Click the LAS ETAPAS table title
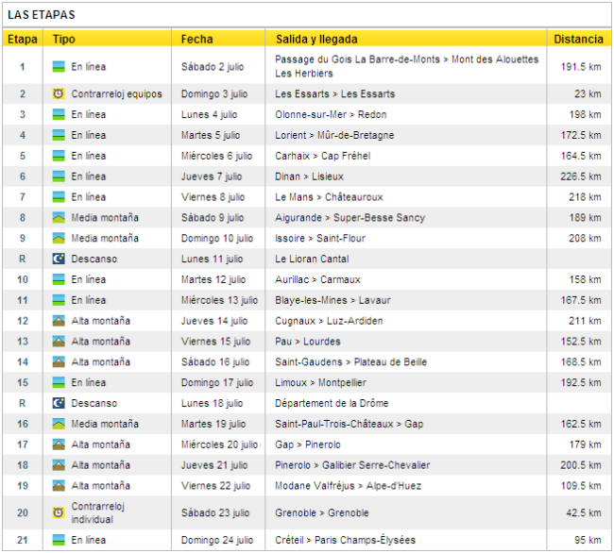The image size is (614, 553). 42,15
